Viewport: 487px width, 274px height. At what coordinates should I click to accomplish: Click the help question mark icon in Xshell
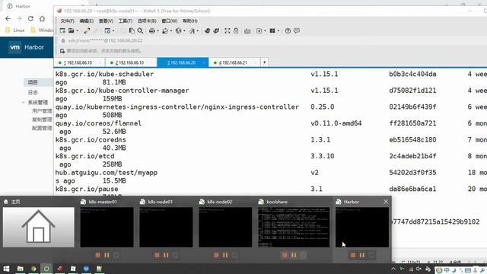[288, 30]
